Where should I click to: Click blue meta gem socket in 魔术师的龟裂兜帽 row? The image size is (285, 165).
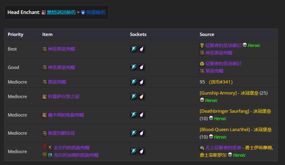tap(134, 115)
